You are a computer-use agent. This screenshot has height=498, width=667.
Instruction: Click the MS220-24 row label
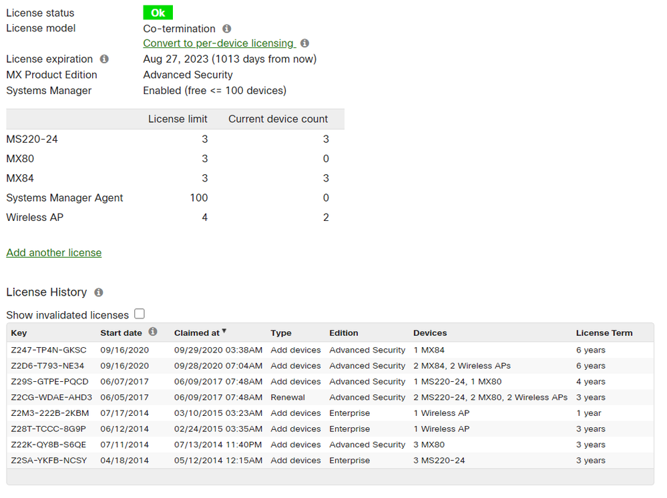point(32,139)
